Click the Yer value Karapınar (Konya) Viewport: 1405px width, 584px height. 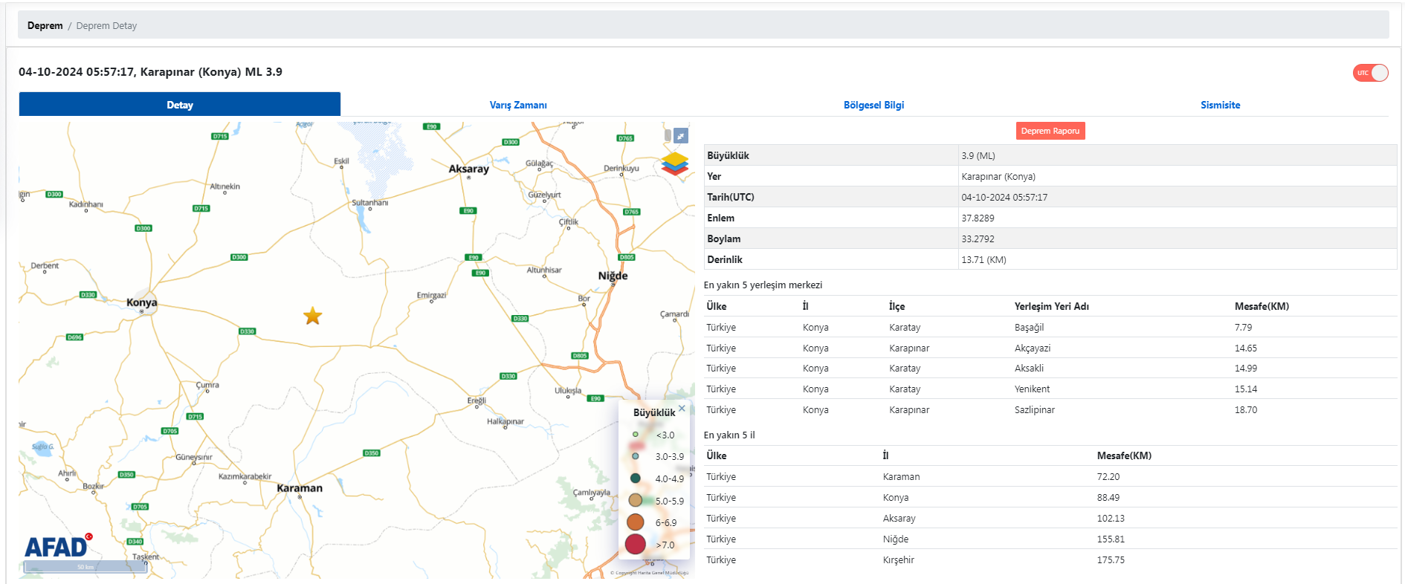(x=998, y=176)
